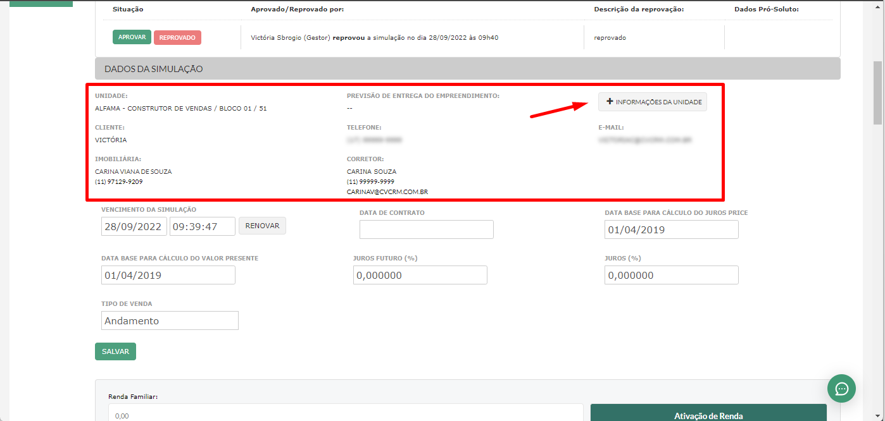This screenshot has height=421, width=885.
Task: Open the chat support bubble icon
Action: click(x=841, y=388)
